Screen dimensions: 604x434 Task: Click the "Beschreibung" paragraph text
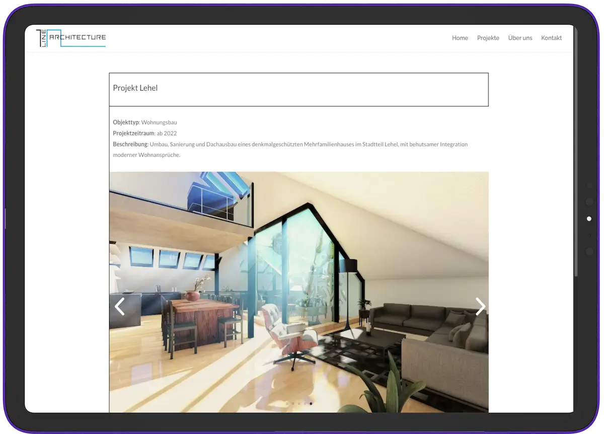coord(290,150)
